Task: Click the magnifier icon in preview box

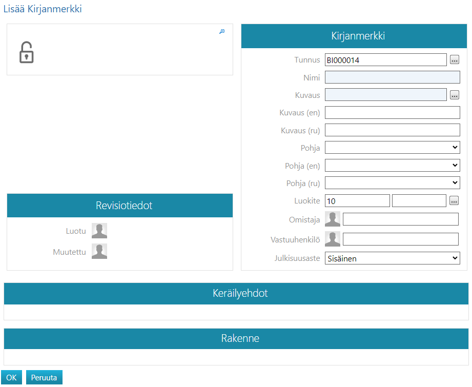Action: 222,32
